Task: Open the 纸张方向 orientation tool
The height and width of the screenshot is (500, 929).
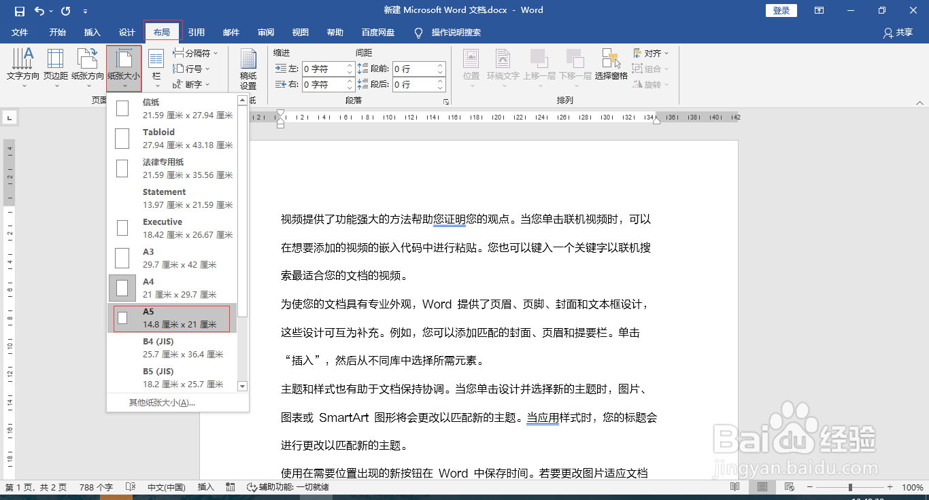Action: pos(88,68)
